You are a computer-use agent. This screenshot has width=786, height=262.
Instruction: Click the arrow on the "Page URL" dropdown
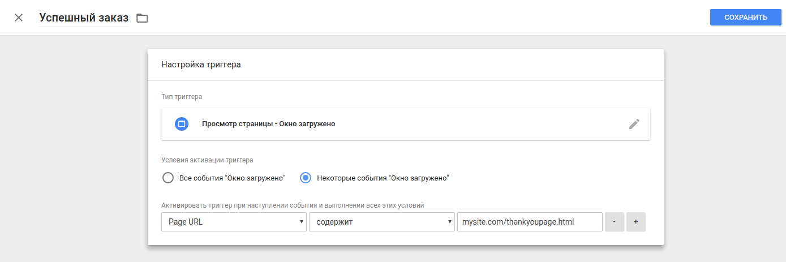(302, 222)
